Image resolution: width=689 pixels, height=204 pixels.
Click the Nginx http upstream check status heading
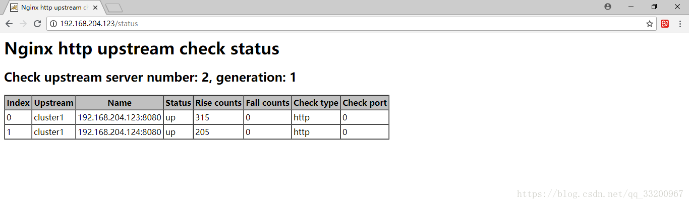point(142,49)
